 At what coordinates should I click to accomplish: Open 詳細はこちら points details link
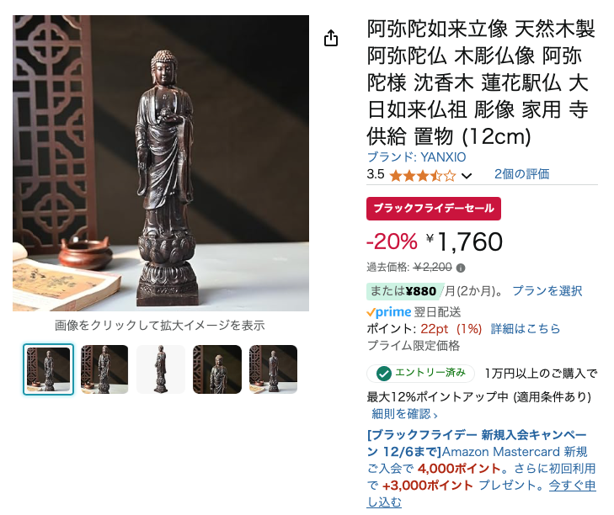point(526,329)
